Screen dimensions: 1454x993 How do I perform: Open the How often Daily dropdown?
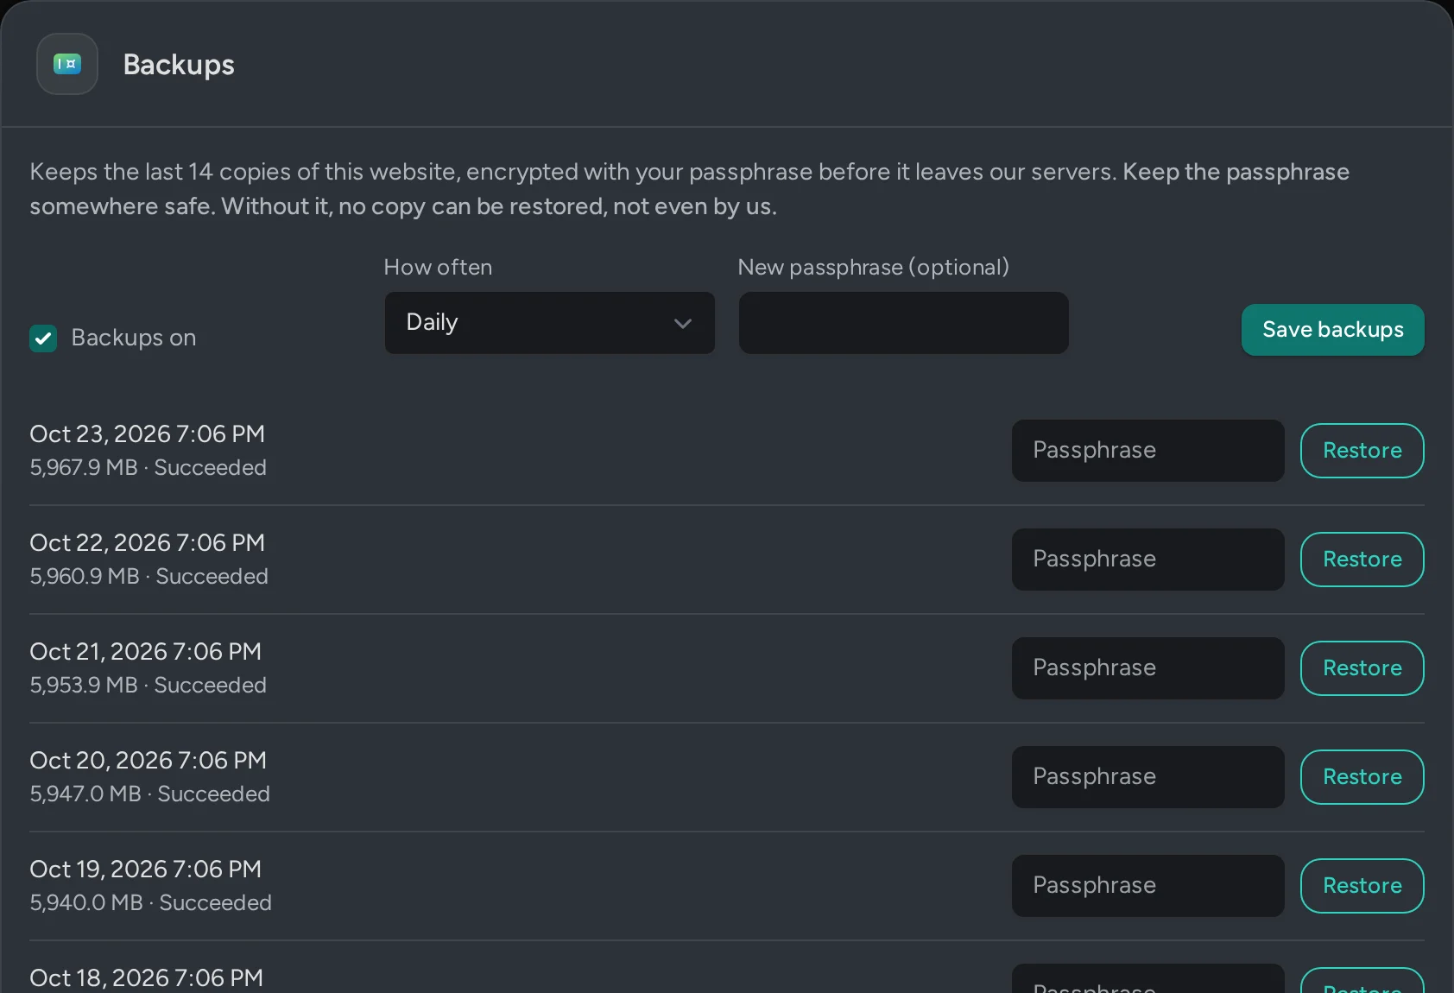549,323
